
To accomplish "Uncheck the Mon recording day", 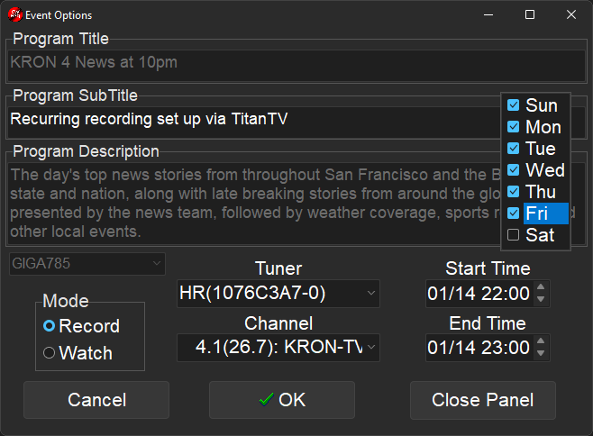I will coord(514,127).
